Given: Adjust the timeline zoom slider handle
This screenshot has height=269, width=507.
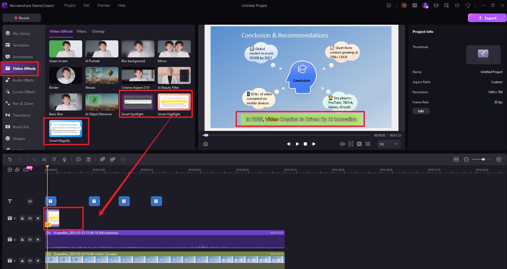Looking at the screenshot, I should 483,159.
